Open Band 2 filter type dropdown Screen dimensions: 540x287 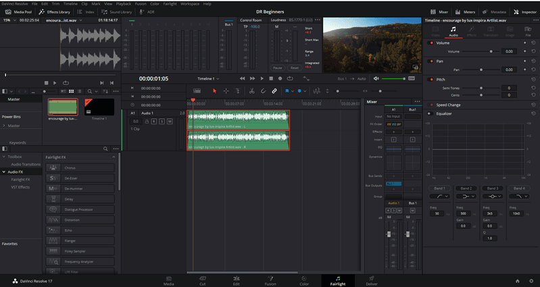(466, 196)
